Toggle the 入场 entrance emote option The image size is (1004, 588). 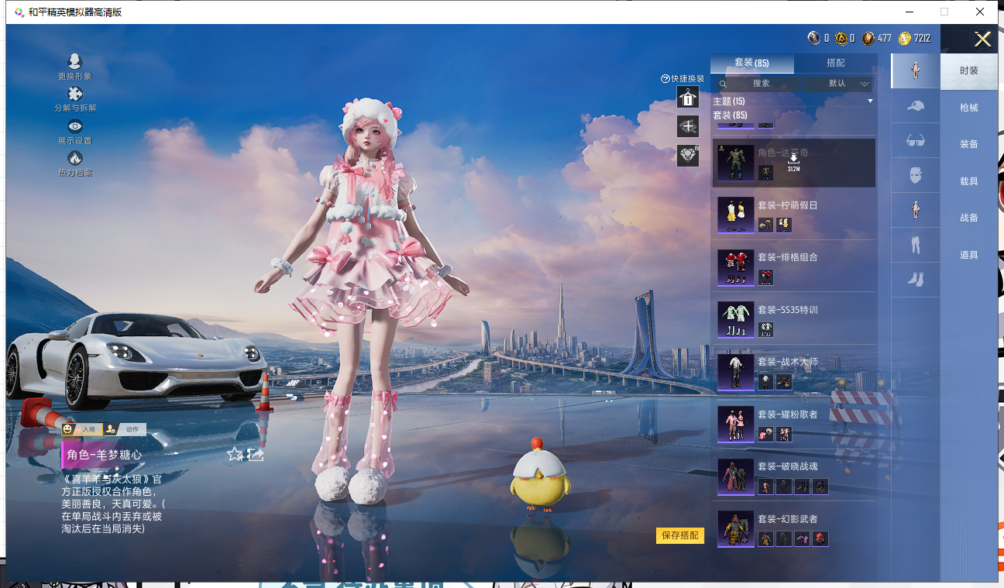[82, 429]
